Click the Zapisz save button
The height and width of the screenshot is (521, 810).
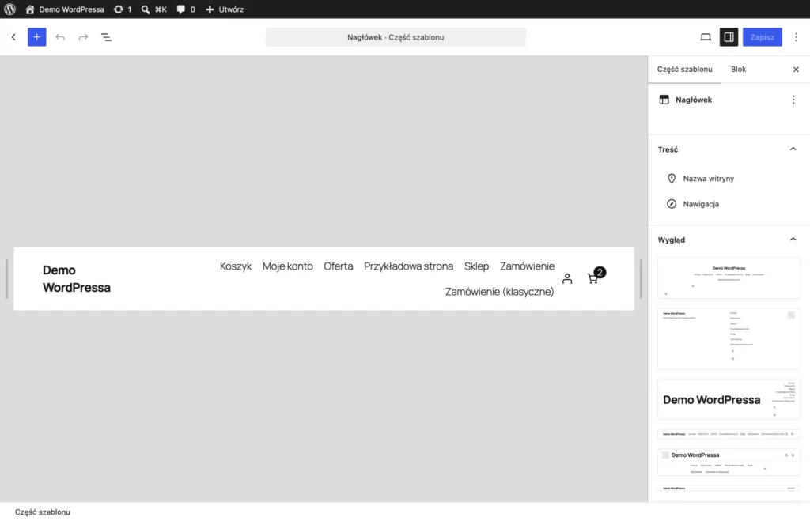pos(762,37)
